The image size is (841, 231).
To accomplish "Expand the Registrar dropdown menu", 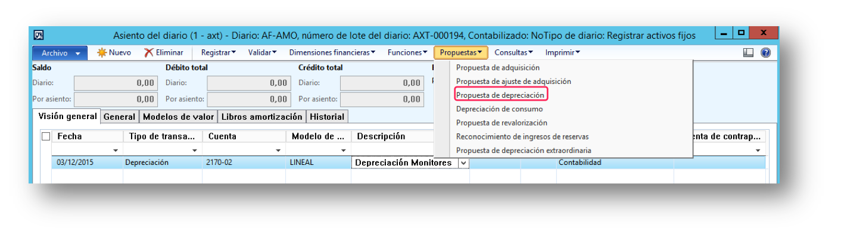I will pyautogui.click(x=219, y=52).
